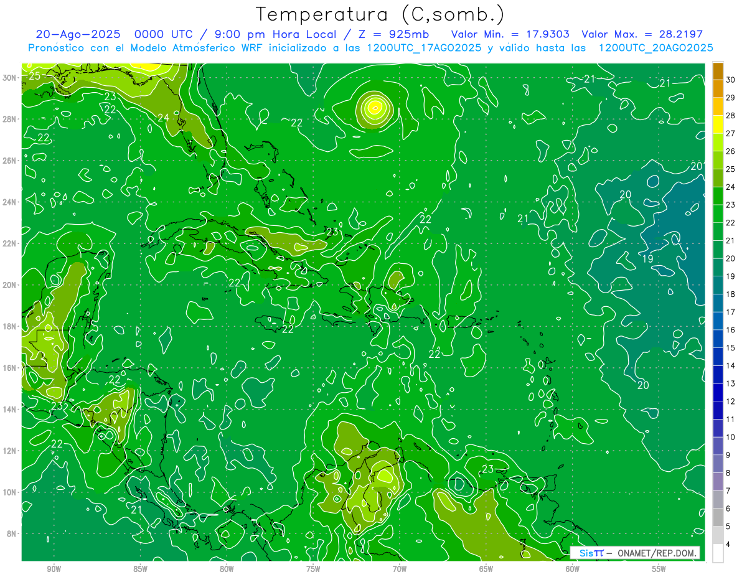This screenshot has width=747, height=577.
Task: Select the initialization stamp "1200UTC_17AGO2025"
Action: [425, 48]
